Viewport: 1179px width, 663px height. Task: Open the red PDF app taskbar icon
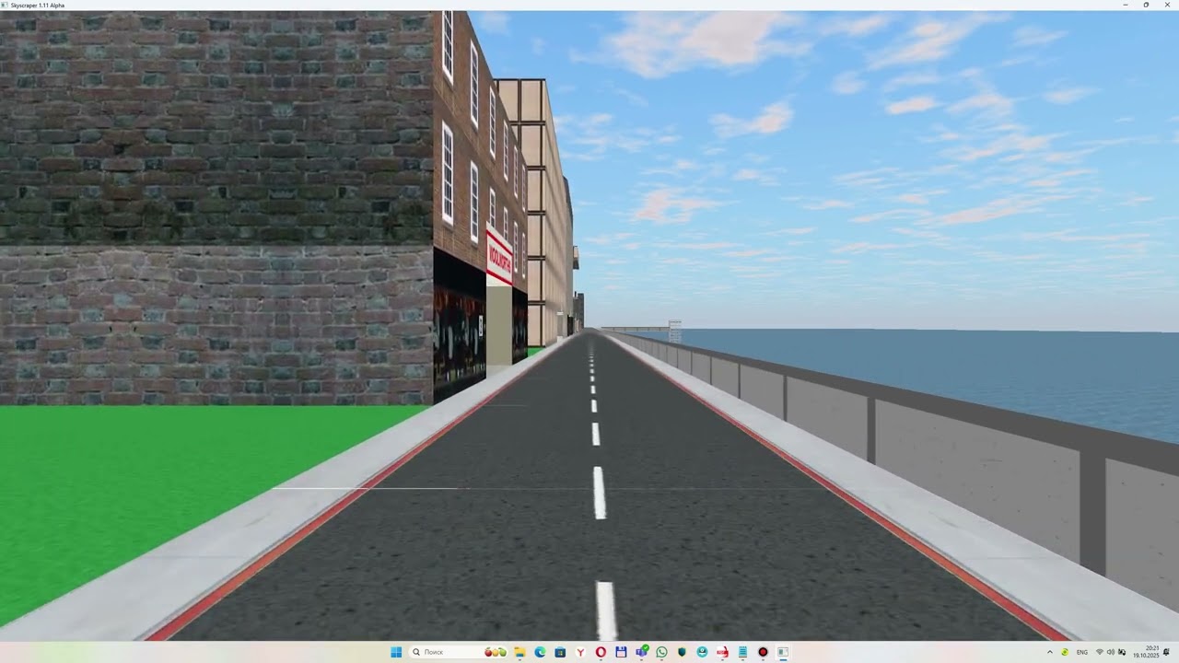pos(722,652)
